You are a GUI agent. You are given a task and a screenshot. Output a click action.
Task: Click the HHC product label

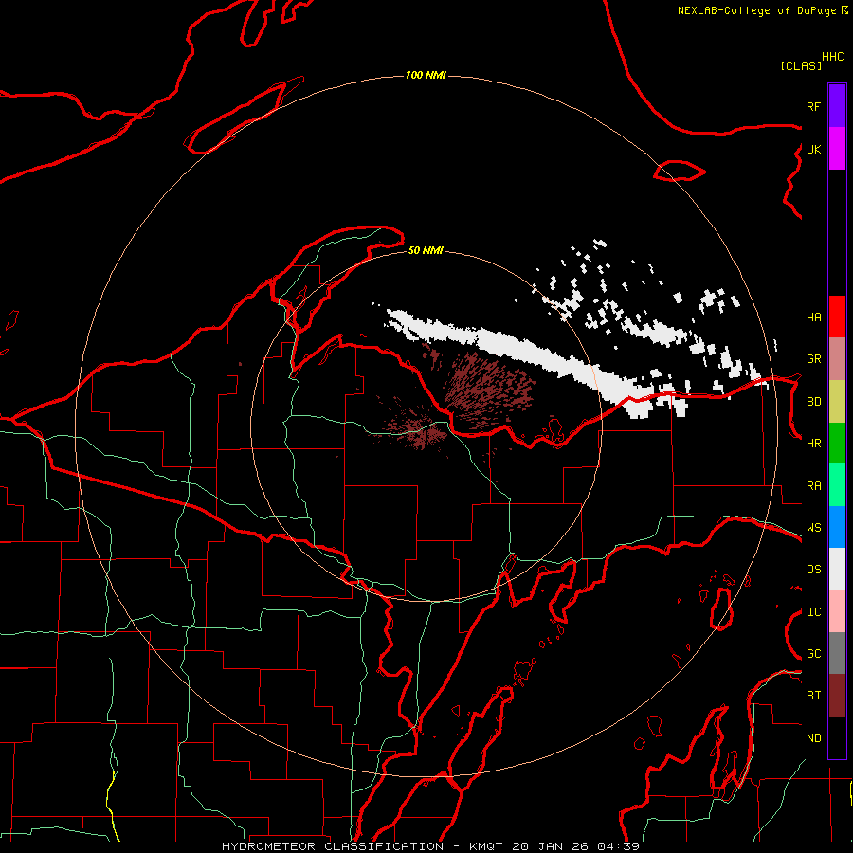[x=832, y=57]
